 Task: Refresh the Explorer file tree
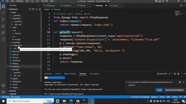tap(37, 9)
